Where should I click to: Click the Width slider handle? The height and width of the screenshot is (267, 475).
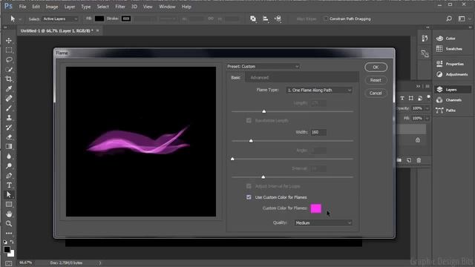[x=251, y=141]
